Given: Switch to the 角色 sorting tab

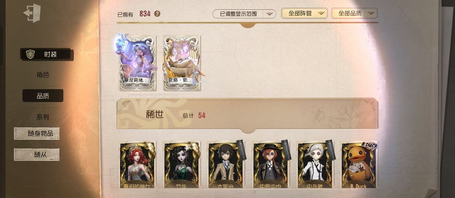Looking at the screenshot, I should click(x=43, y=75).
